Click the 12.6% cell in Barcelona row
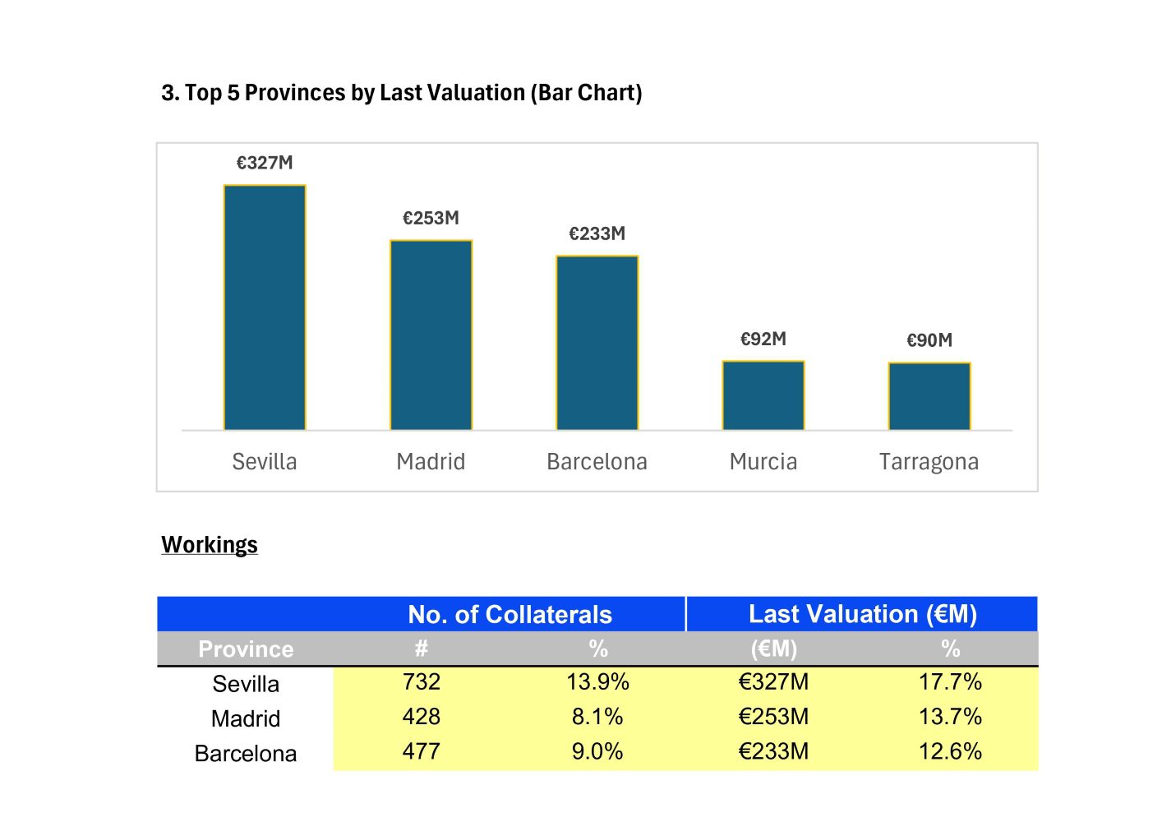 click(950, 751)
